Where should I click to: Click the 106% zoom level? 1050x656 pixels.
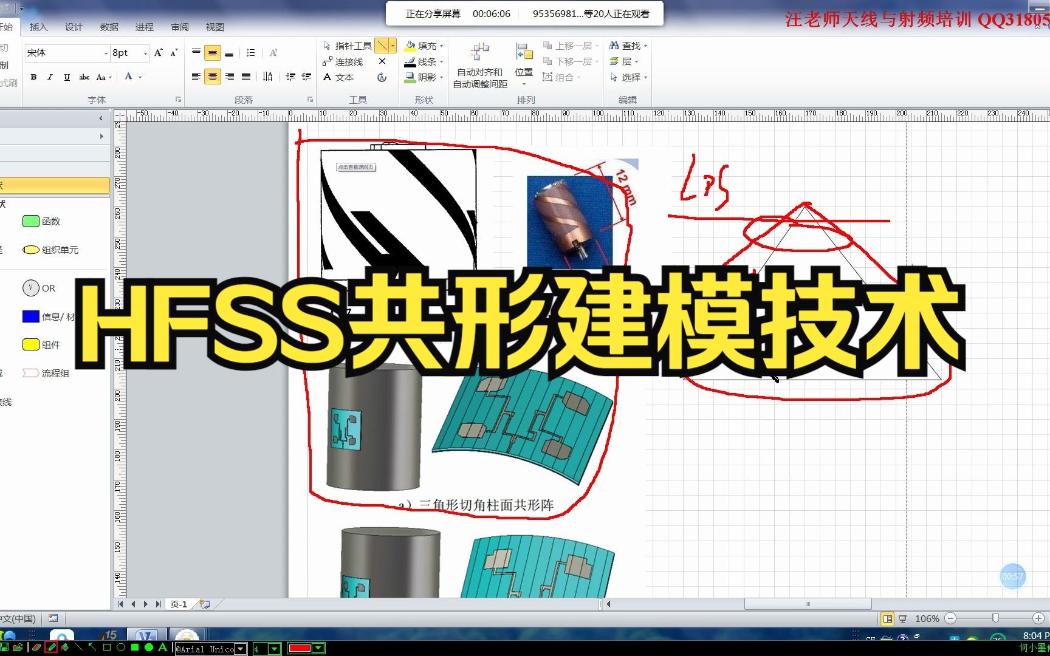[927, 618]
